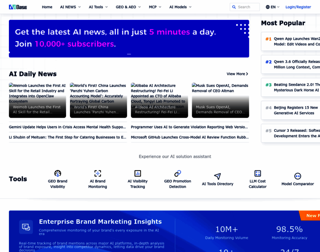Open the Gemini Update mental health headline
This screenshot has height=252, width=320.
coord(67,127)
